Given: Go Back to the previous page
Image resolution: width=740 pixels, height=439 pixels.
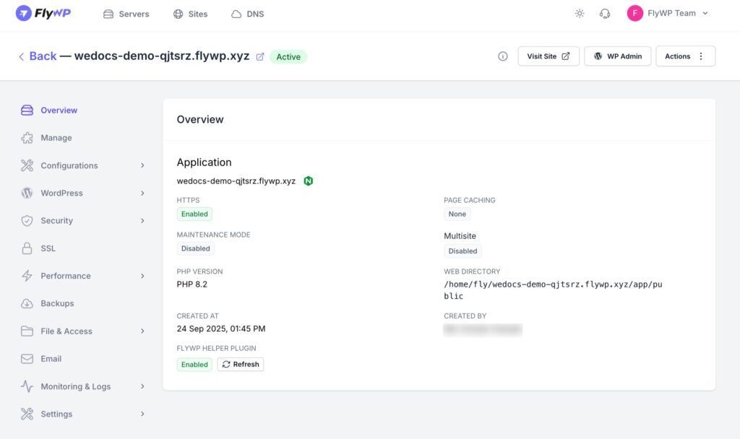Looking at the screenshot, I should click(38, 56).
